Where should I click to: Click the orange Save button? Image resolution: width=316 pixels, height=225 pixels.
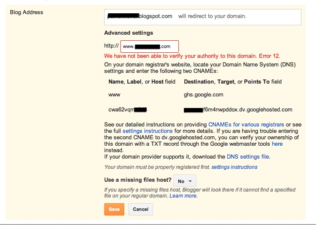(114, 209)
